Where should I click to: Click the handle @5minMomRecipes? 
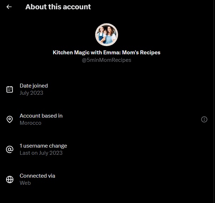[x=107, y=60]
